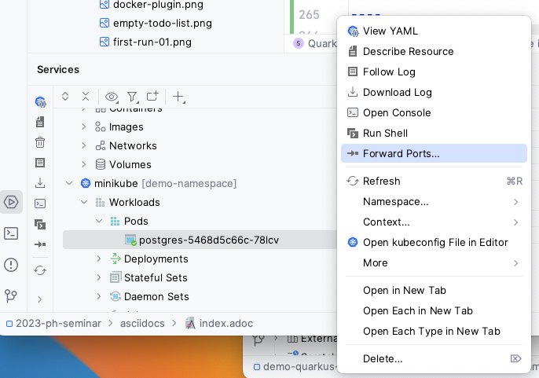This screenshot has width=539, height=378.
Task: Choose Follow Log from context menu
Action: (x=434, y=72)
